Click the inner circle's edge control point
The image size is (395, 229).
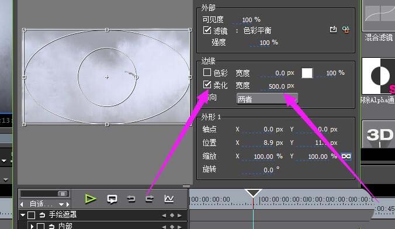(x=136, y=77)
